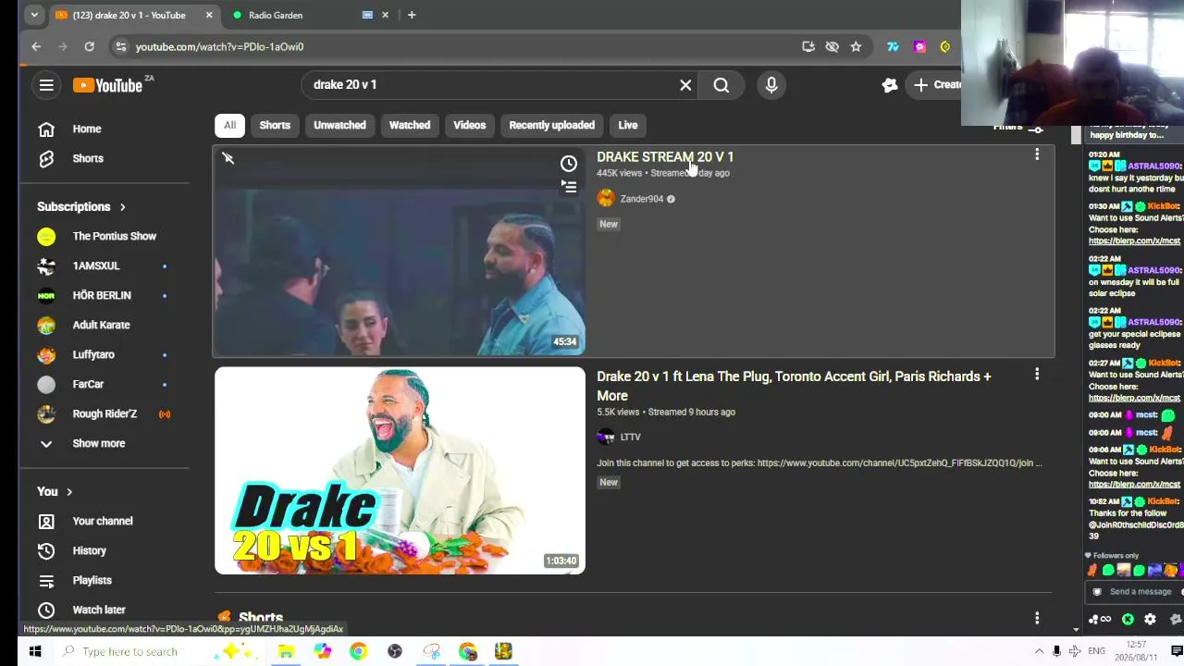Filter results by Unwatched

point(339,125)
